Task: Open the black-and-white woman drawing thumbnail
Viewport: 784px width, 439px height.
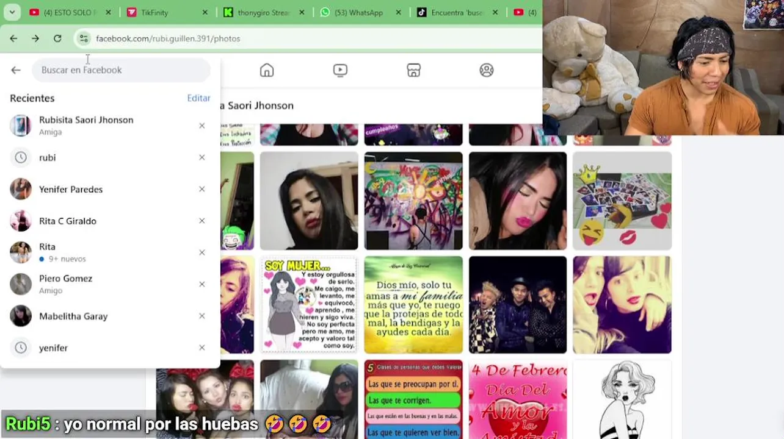Action: (622, 399)
